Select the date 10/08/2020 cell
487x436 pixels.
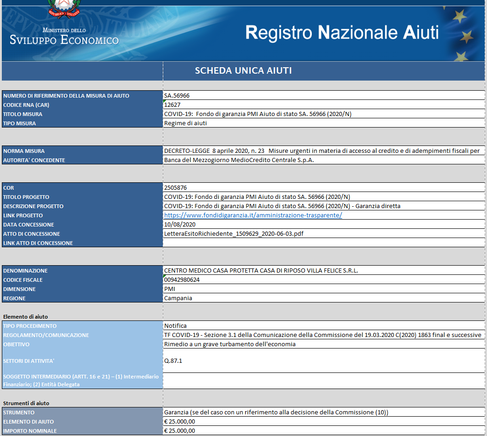click(324, 225)
